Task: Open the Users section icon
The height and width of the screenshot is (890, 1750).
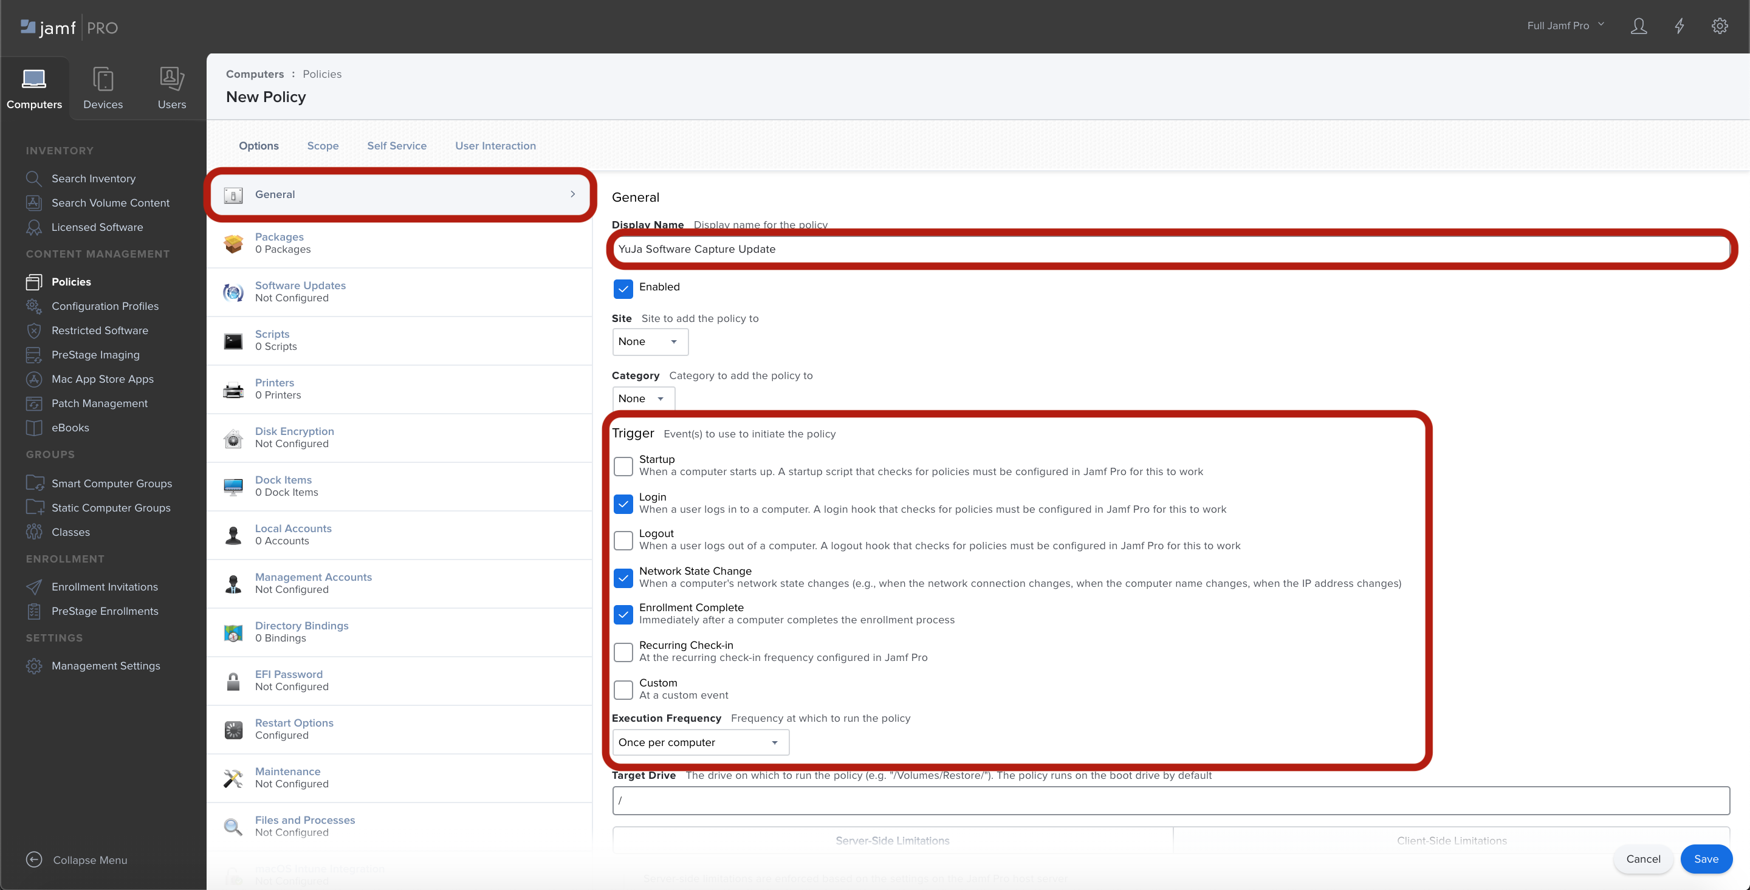Action: point(171,79)
